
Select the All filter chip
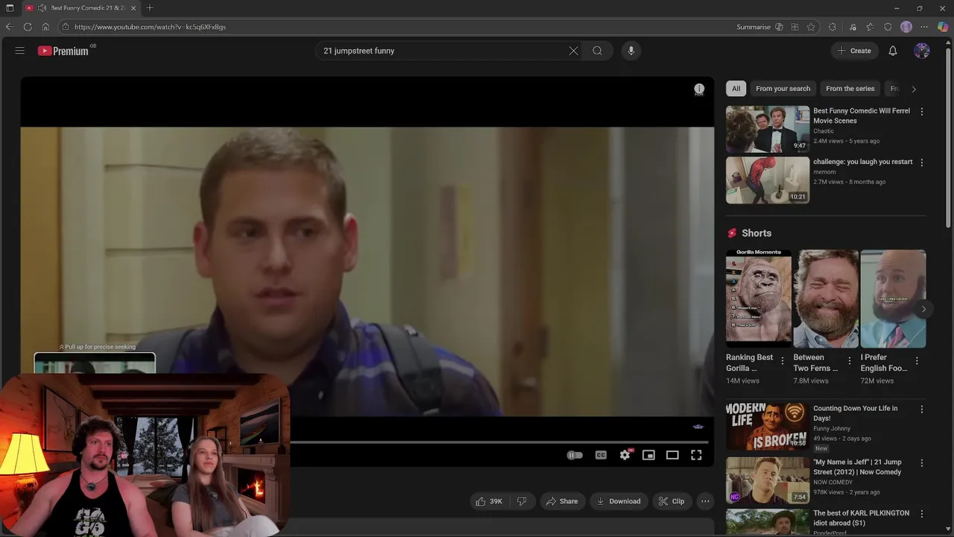(x=736, y=89)
